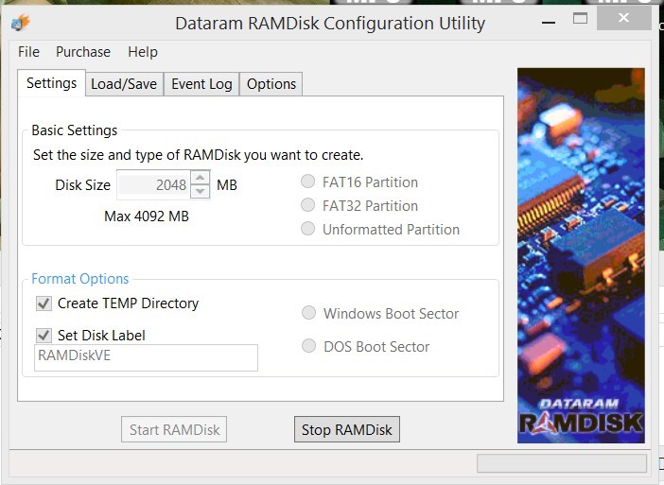Select FAT32 Partition radio button

pos(307,205)
